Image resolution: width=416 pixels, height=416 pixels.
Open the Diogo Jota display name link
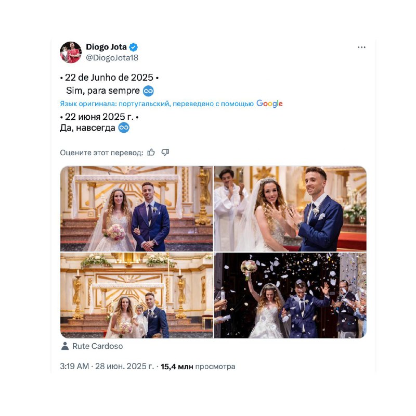click(x=106, y=47)
